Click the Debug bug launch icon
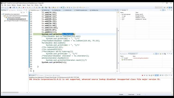The height and width of the screenshot is (98, 174). pos(39,7)
